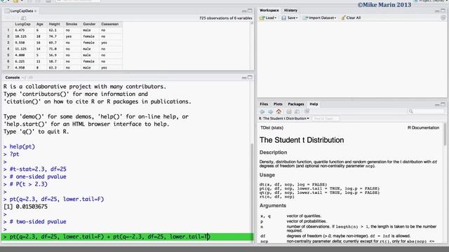Click the highlighted pt command input line
449x252 pixels.
click(128, 237)
